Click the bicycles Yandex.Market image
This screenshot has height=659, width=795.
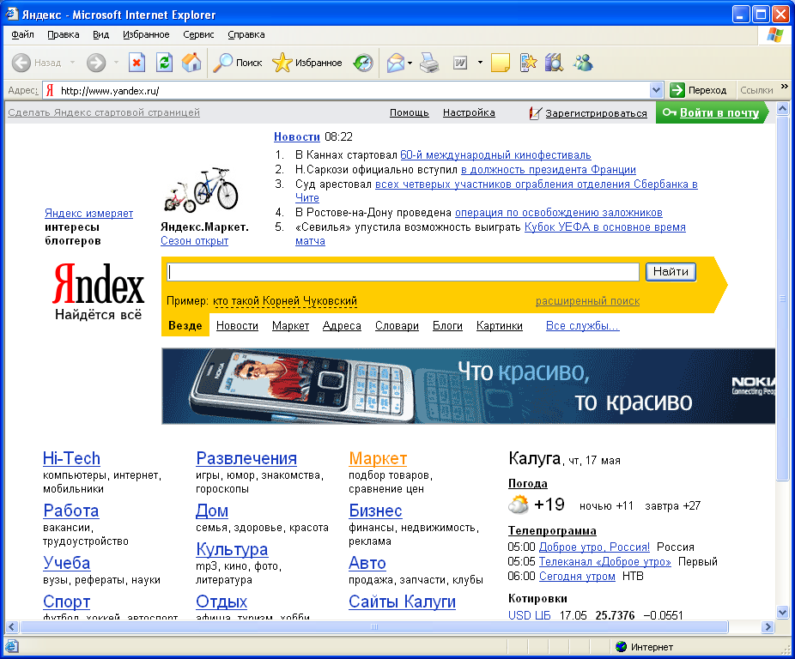[201, 189]
